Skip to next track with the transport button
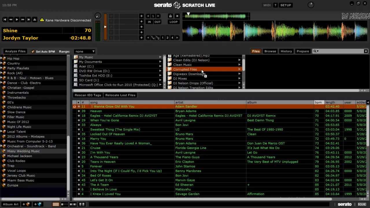This screenshot has height=208, width=370. pyautogui.click(x=29, y=20)
